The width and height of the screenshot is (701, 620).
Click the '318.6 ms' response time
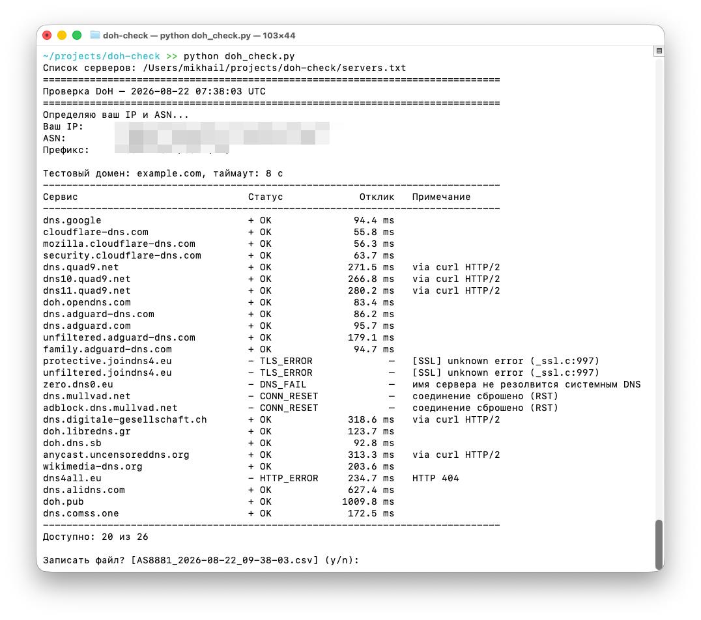pos(371,420)
